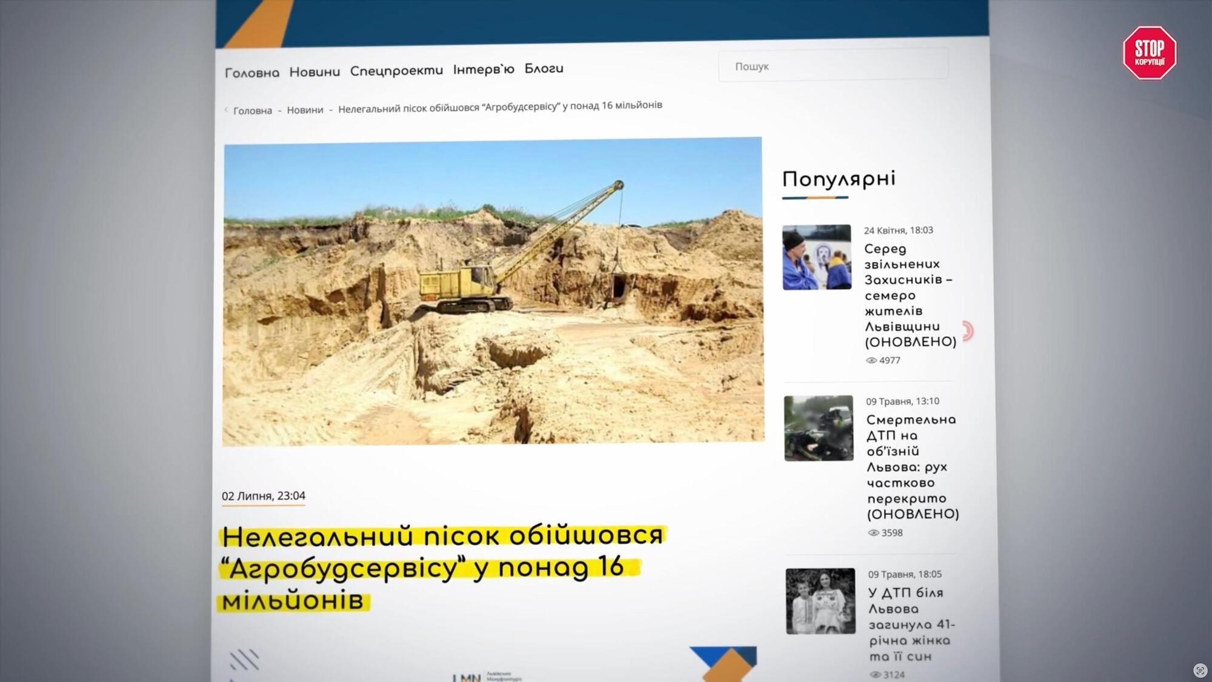
Task: Click the breadcrumb article title text
Action: tap(500, 107)
